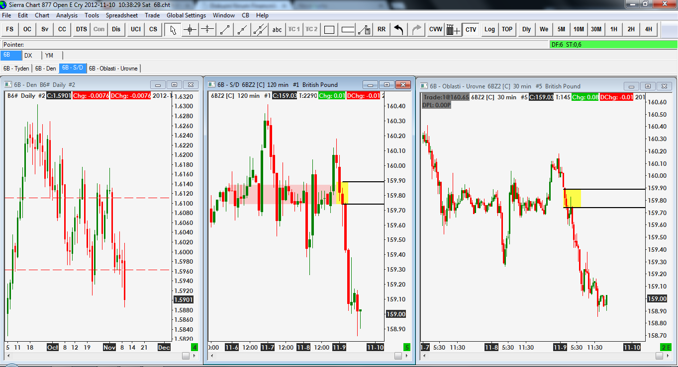The height and width of the screenshot is (367, 678).
Task: Open the 6B - Den chart tab
Action: [x=46, y=68]
